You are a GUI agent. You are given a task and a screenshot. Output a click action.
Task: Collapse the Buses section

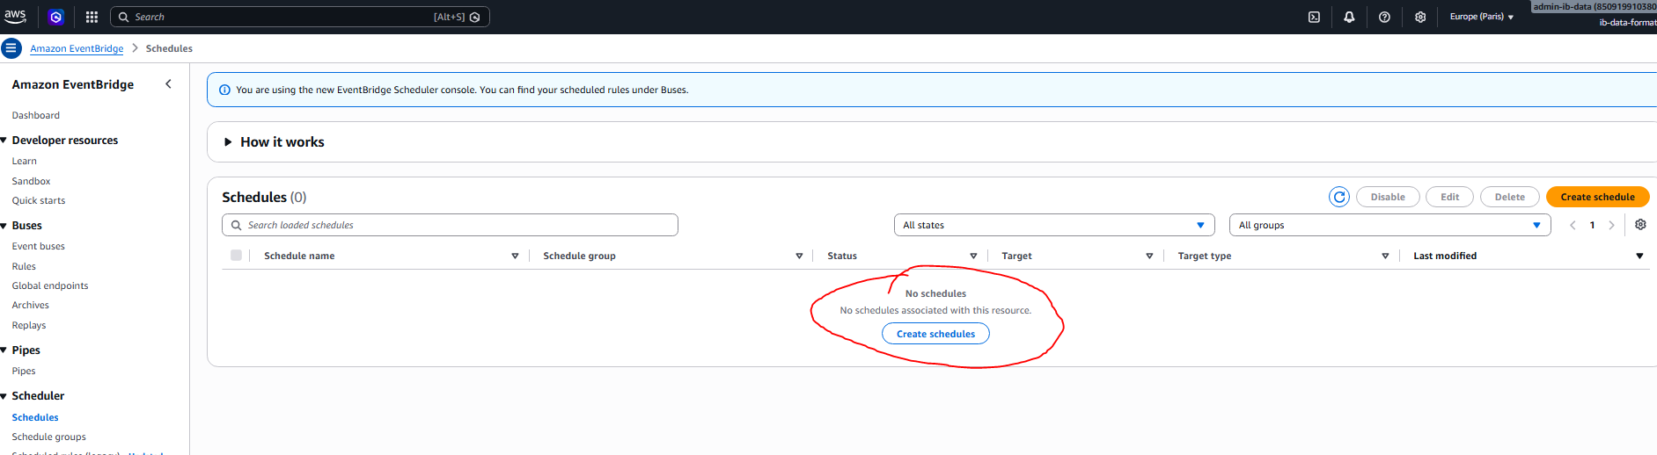pos(4,226)
